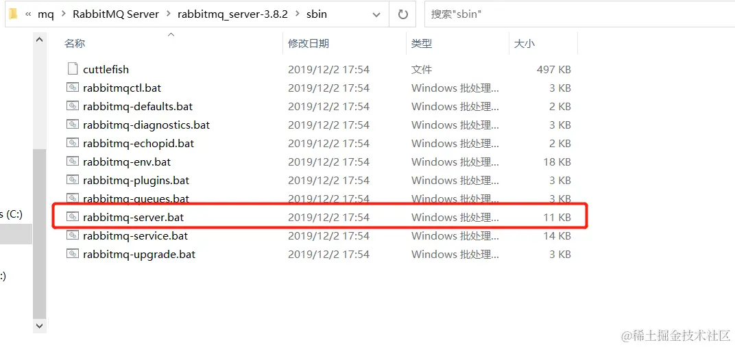The width and height of the screenshot is (735, 347).
Task: Open the address bar history dropdown
Action: coord(376,14)
